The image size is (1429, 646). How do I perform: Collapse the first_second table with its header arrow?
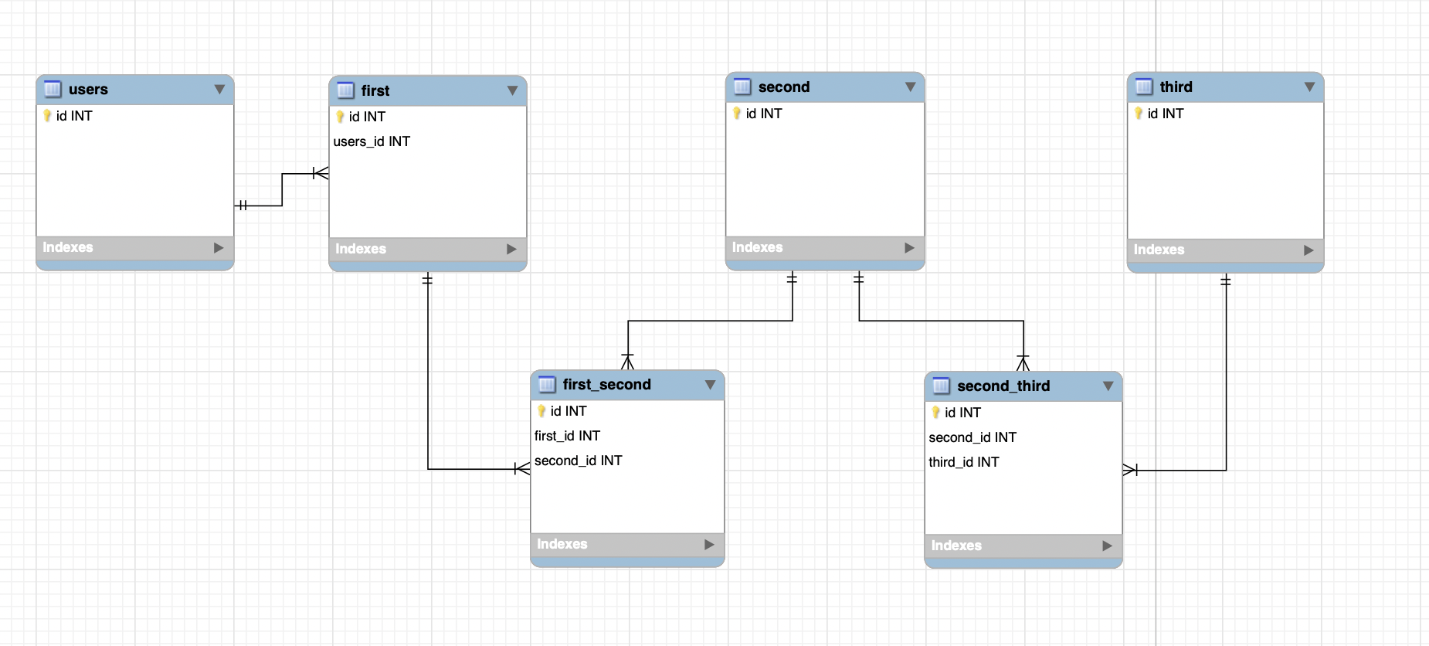pyautogui.click(x=710, y=385)
